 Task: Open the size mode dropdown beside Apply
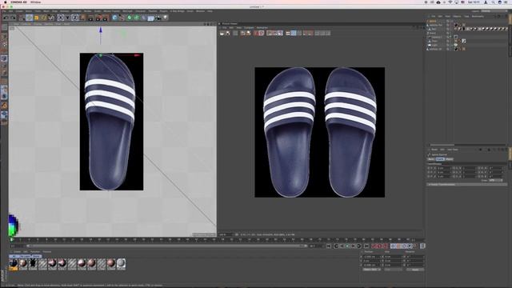(393, 270)
